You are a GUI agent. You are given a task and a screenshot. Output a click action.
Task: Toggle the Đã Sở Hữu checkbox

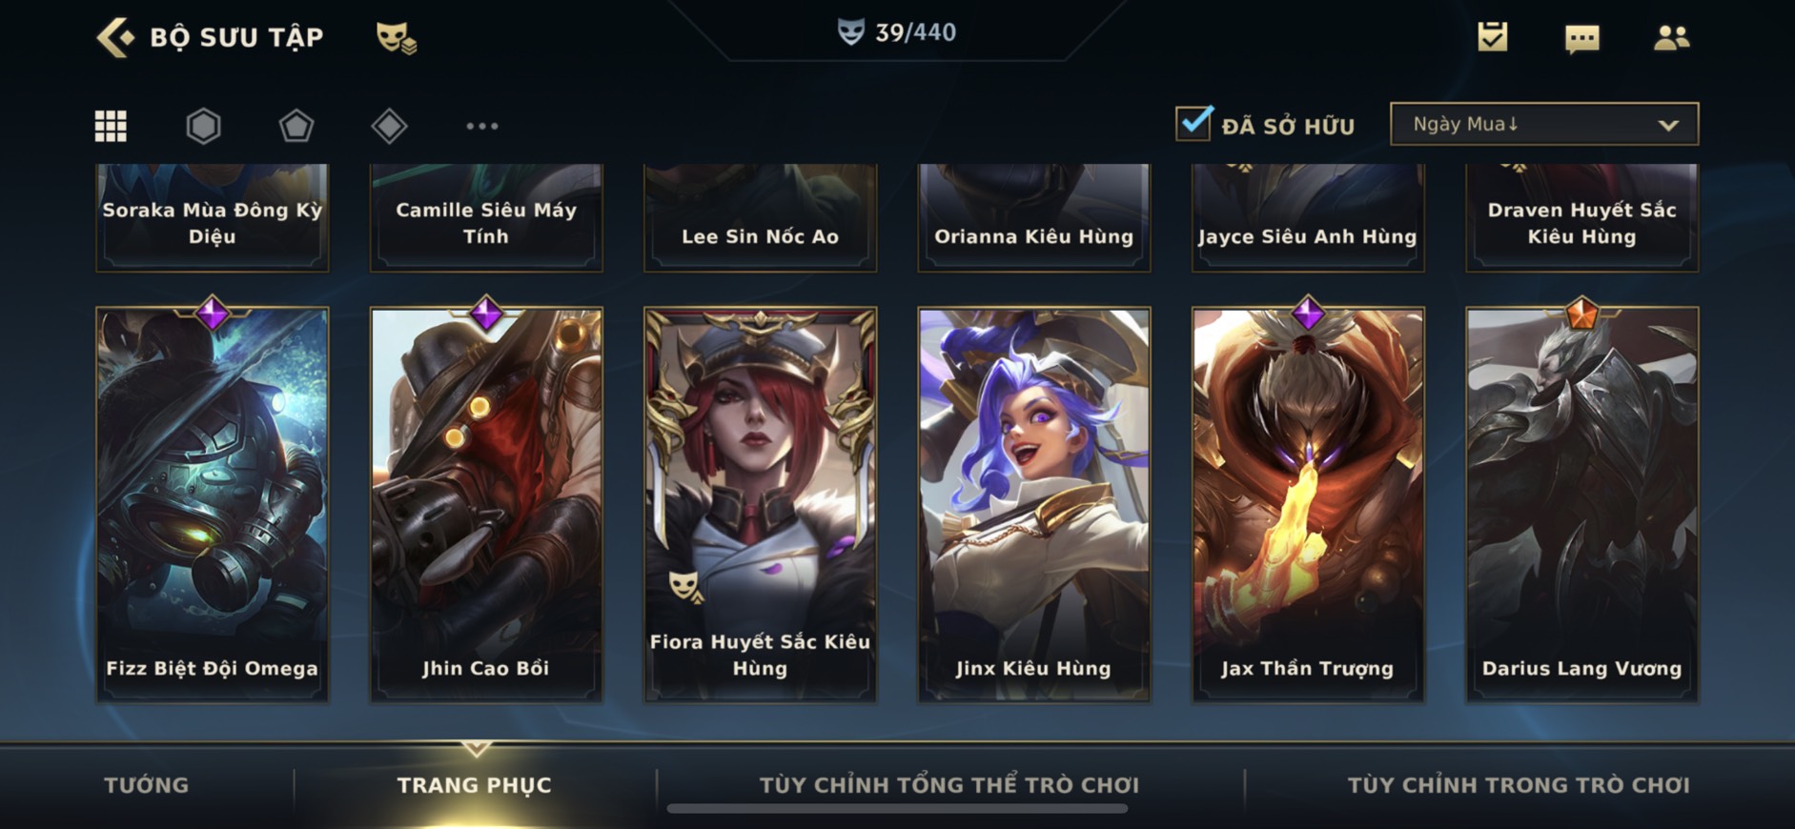[1194, 124]
